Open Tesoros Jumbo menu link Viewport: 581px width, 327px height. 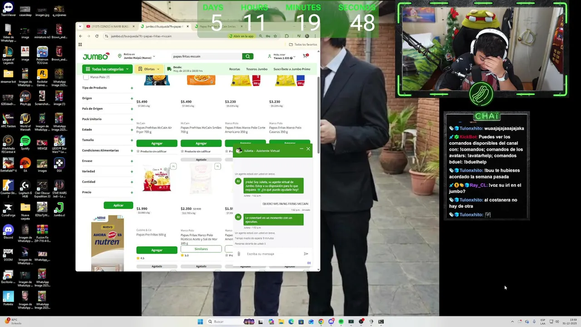[x=257, y=69]
